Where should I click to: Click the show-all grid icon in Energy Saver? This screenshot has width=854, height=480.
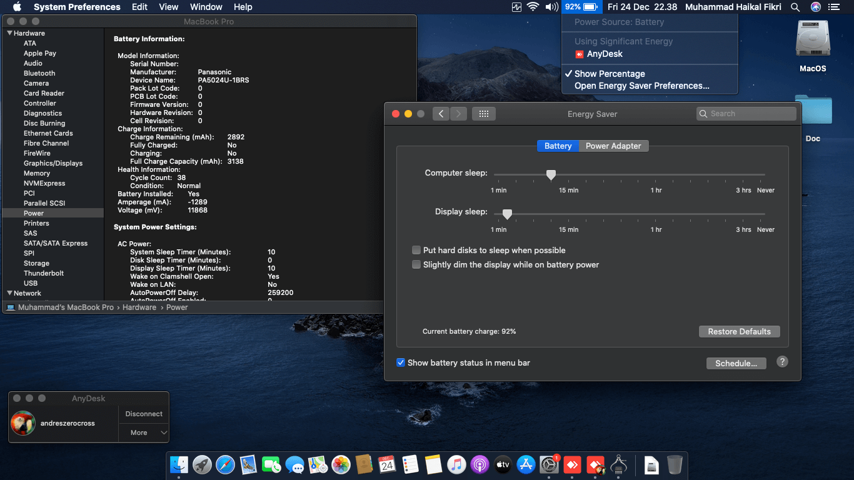click(x=483, y=114)
